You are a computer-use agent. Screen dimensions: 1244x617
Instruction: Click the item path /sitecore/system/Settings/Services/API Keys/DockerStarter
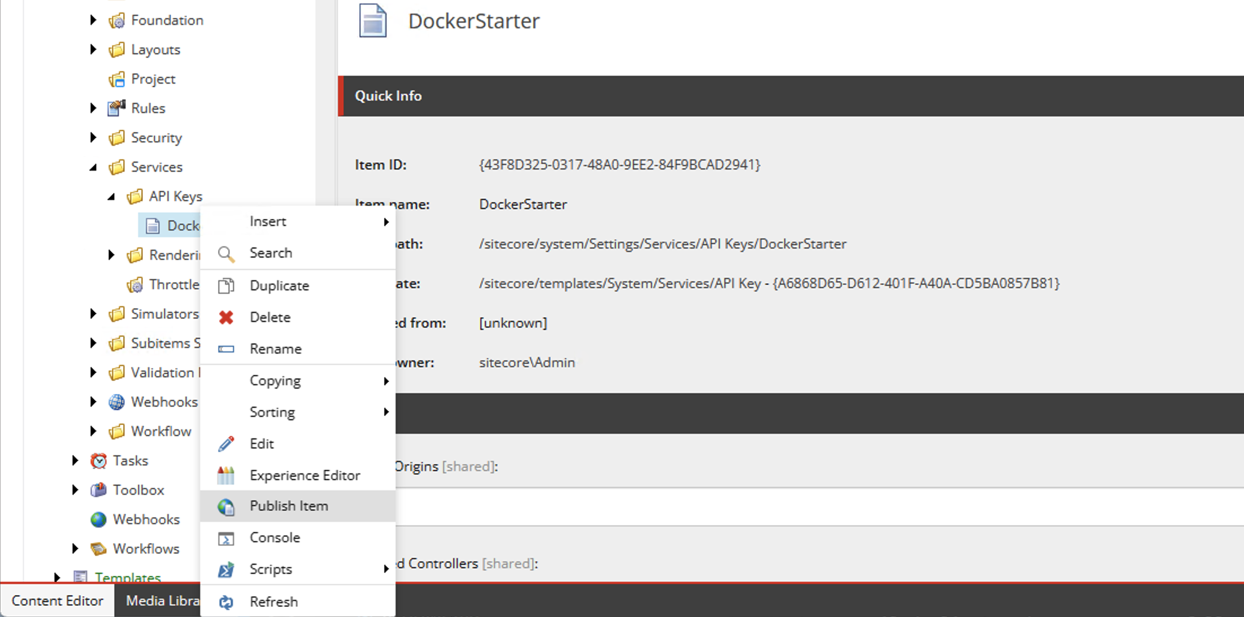[x=663, y=244]
